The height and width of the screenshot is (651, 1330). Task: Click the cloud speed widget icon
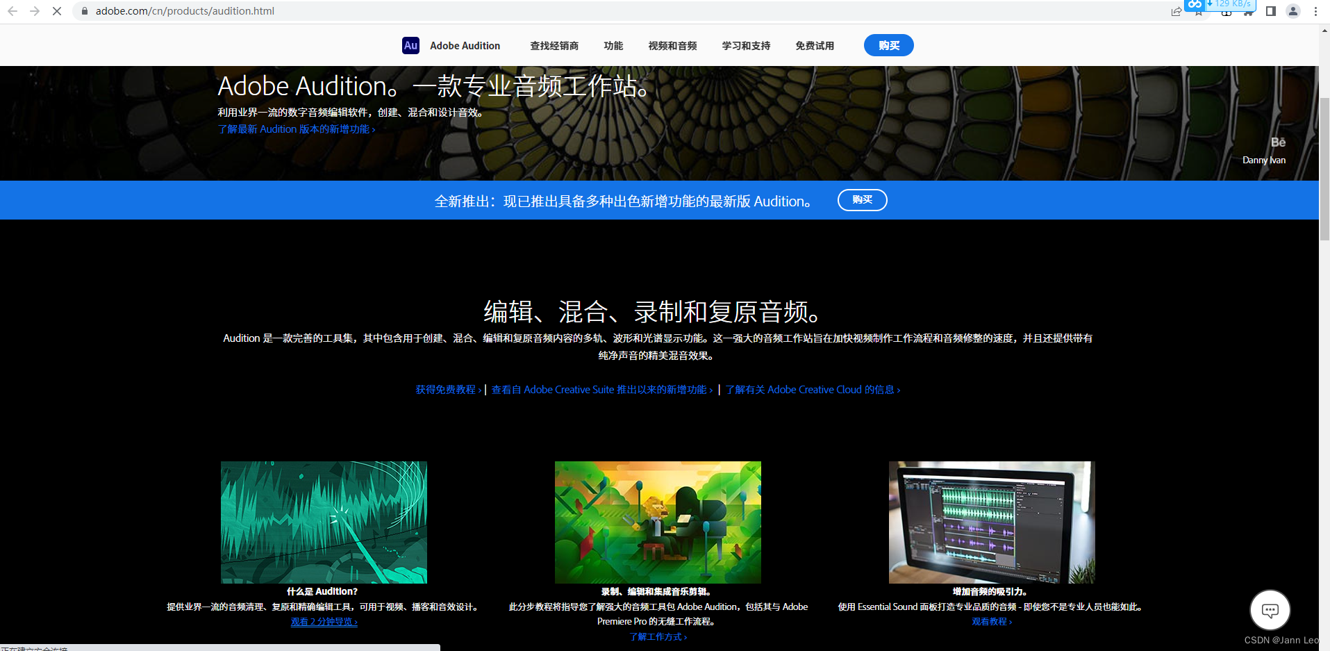(x=1195, y=4)
